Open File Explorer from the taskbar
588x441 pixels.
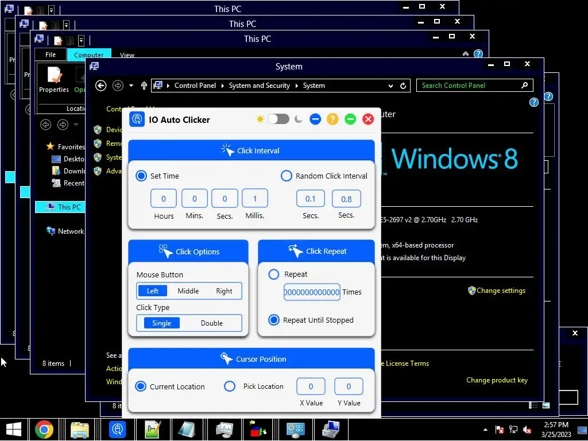coord(79,430)
